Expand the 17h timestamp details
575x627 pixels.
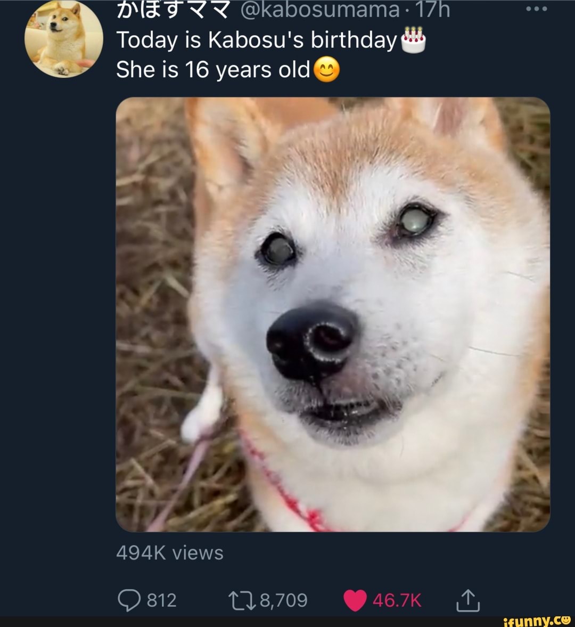tap(433, 8)
